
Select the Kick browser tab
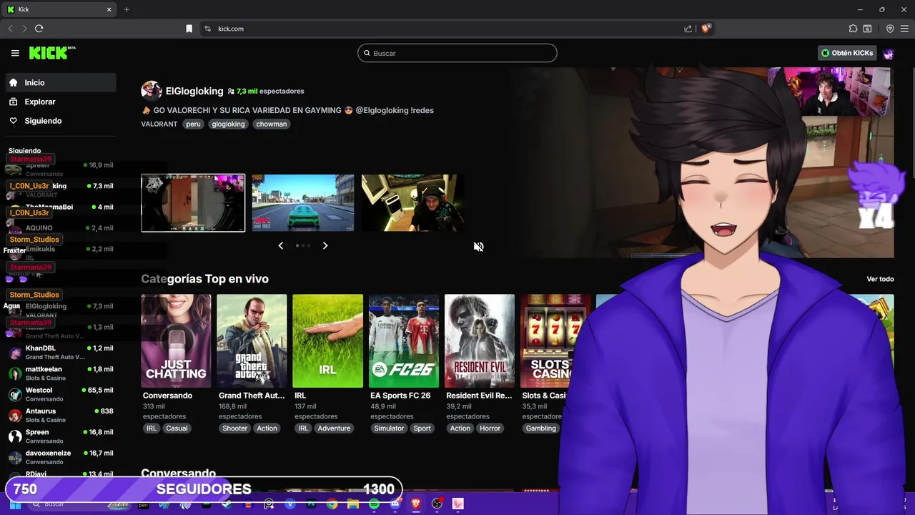(x=59, y=9)
